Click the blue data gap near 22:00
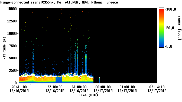This screenshot has height=102, width=182. click(59, 80)
